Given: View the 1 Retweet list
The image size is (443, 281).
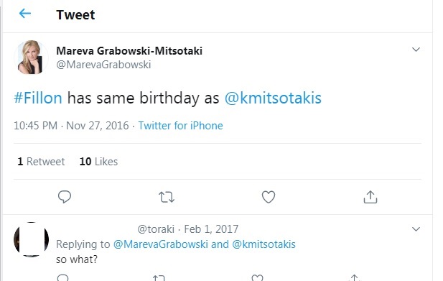Looking at the screenshot, I should [x=41, y=162].
